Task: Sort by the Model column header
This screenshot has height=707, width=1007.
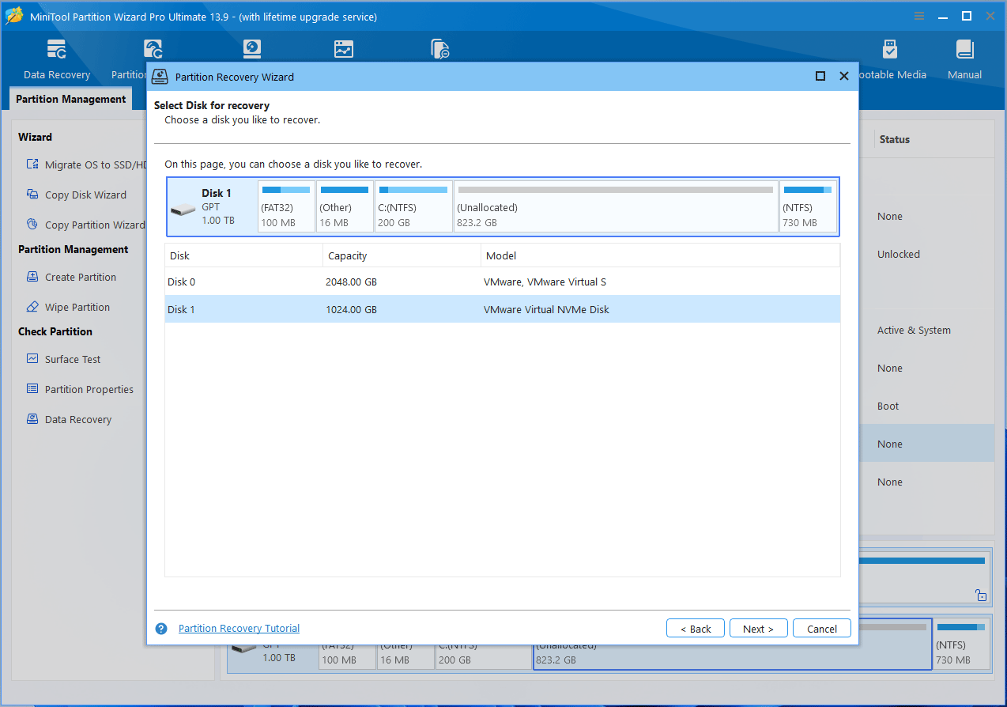Action: click(660, 255)
